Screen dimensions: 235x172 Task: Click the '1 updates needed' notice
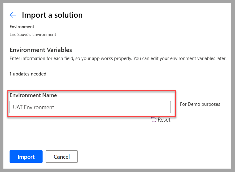(x=28, y=74)
